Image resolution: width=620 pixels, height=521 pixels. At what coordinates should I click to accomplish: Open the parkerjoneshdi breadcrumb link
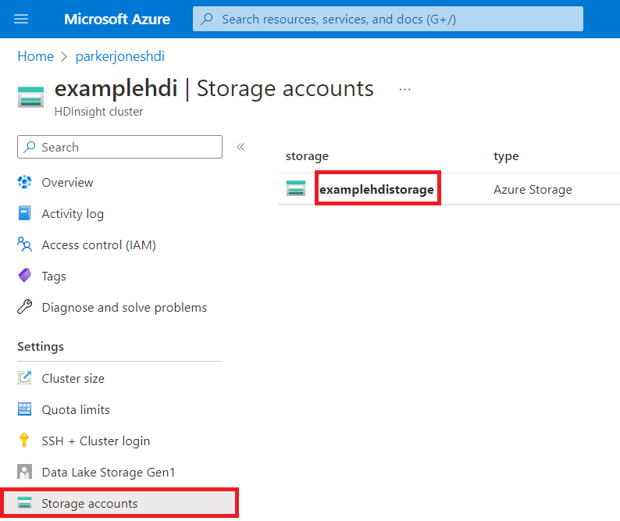point(119,56)
